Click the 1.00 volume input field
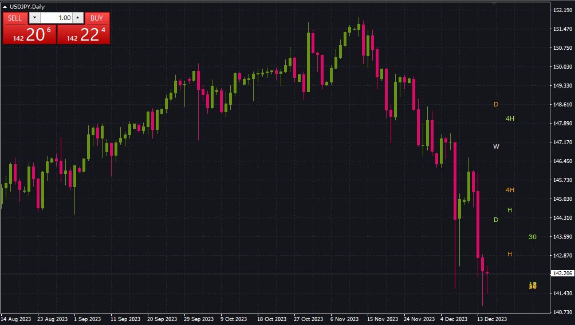This screenshot has height=325, width=575. pos(56,18)
